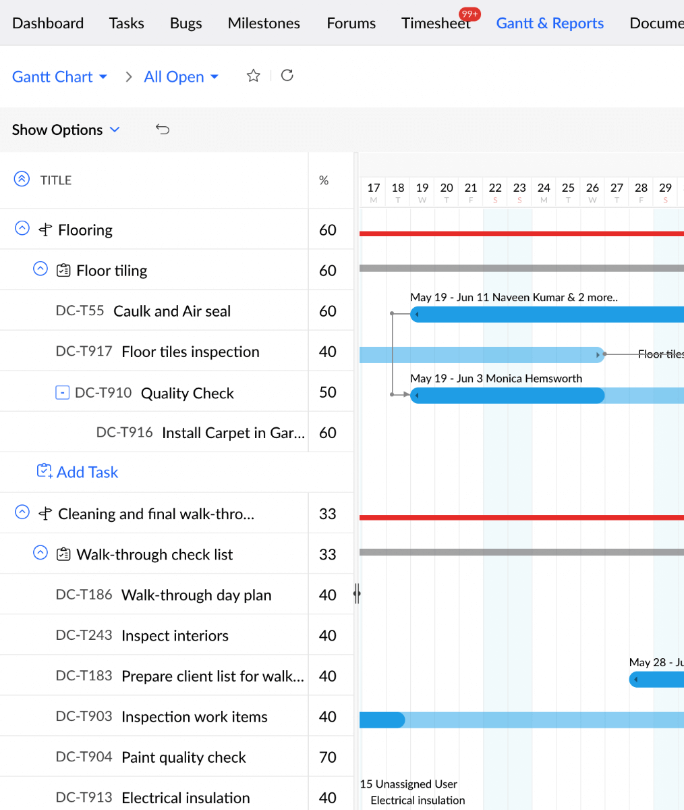Toggle the favorite star for this Gantt view

pos(253,76)
